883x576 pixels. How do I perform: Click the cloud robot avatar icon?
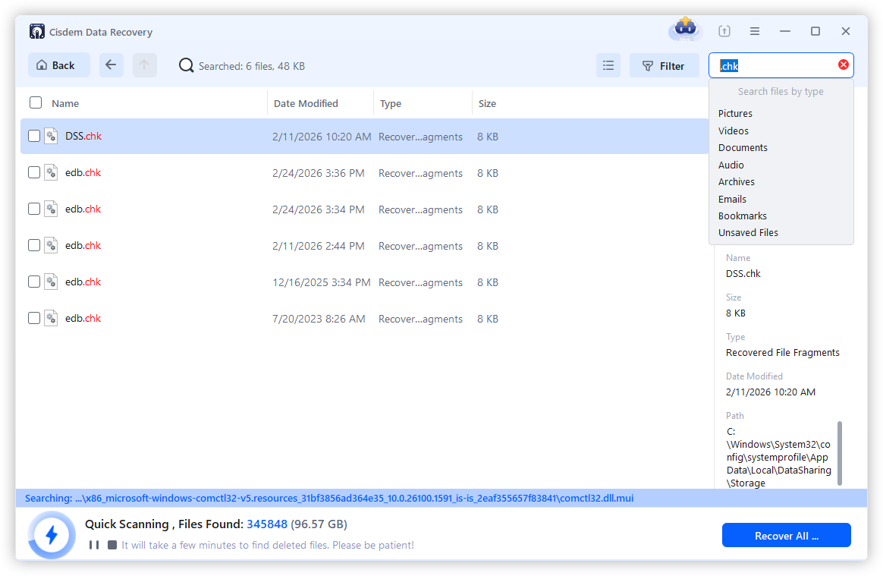pyautogui.click(x=685, y=30)
